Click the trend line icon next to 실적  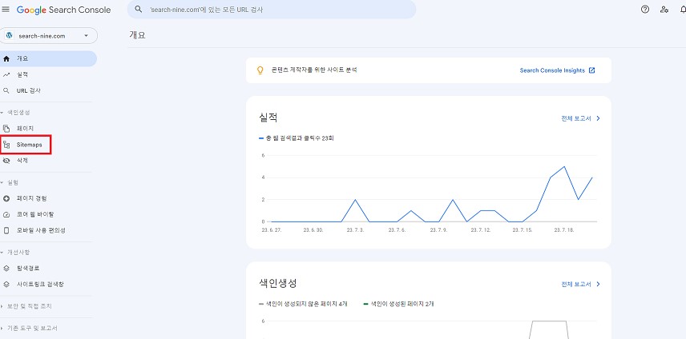coord(6,74)
